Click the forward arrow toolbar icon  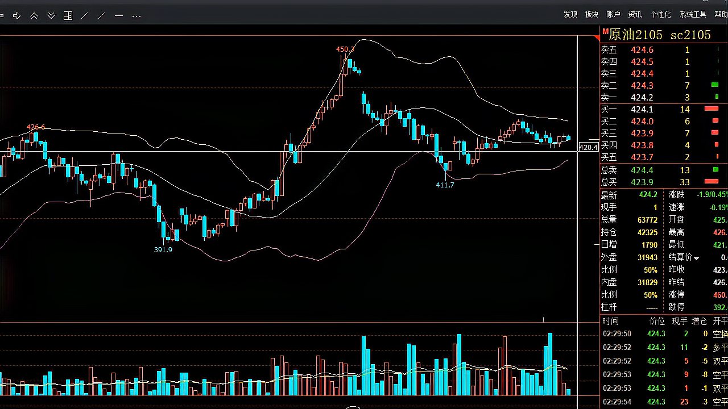(x=16, y=16)
